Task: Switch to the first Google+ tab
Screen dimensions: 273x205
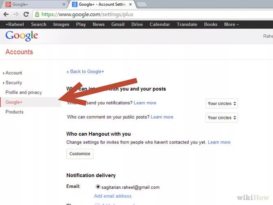Action: pyautogui.click(x=34, y=4)
